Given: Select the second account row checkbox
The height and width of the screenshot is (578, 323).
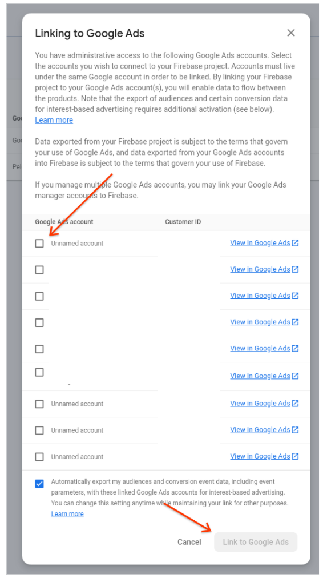Looking at the screenshot, I should click(39, 270).
